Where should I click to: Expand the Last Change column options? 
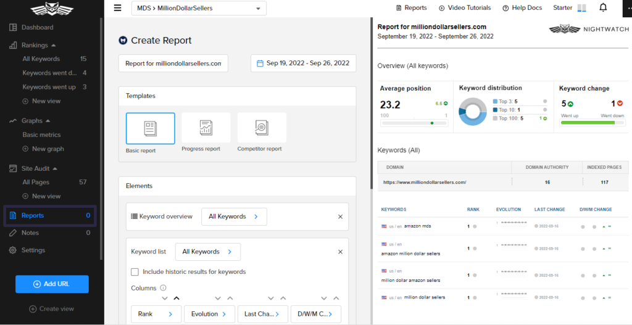[x=263, y=314]
